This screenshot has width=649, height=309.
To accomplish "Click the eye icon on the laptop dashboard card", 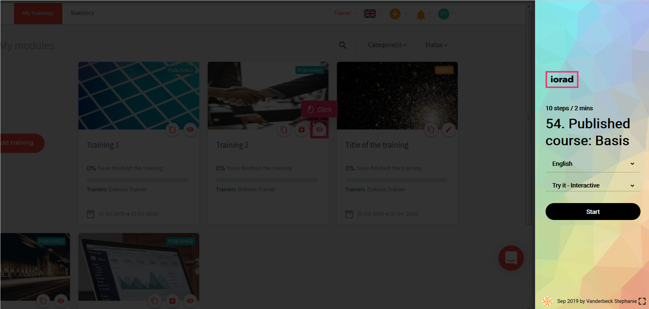I will (190, 301).
